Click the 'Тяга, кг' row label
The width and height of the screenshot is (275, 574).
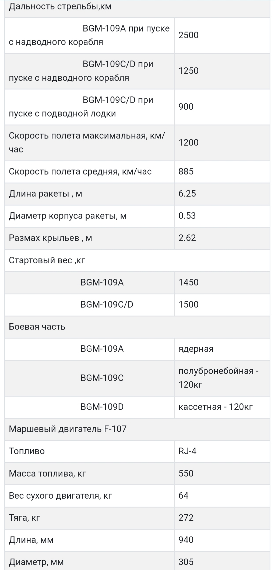[x=24, y=518]
